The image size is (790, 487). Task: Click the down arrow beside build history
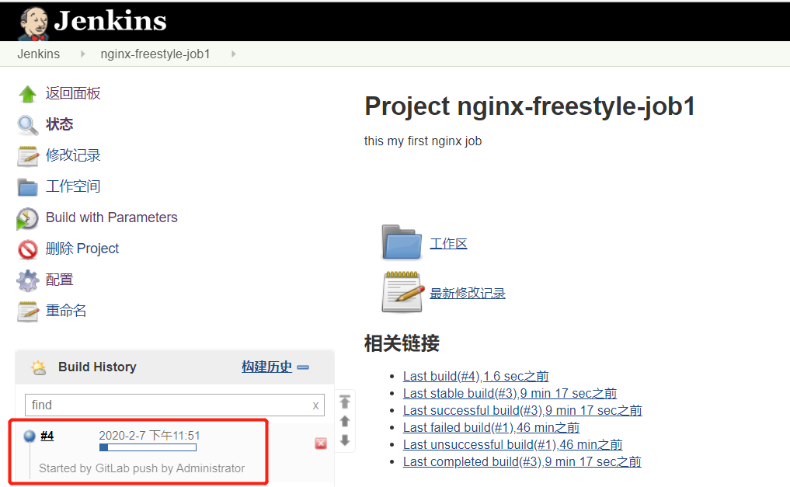point(345,440)
